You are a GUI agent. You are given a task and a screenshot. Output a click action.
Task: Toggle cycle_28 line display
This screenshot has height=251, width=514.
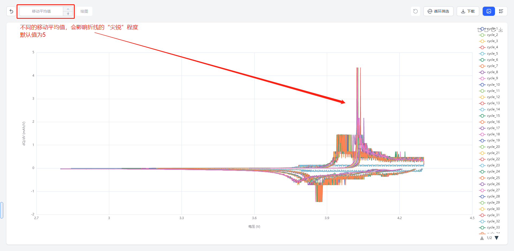(489, 196)
